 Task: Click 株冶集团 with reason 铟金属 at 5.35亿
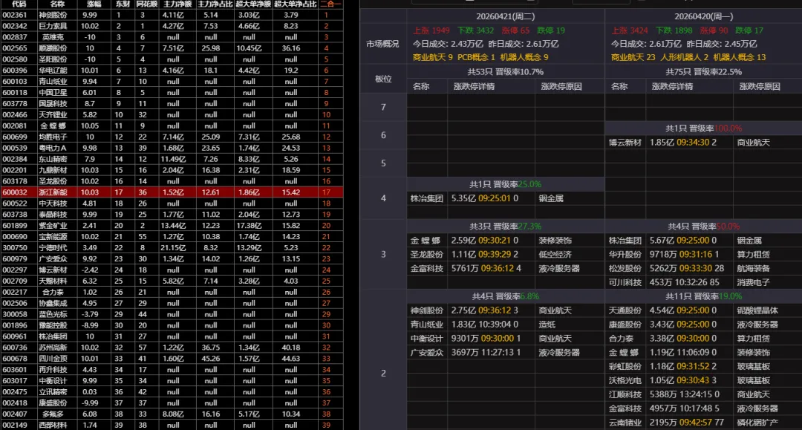pos(426,198)
